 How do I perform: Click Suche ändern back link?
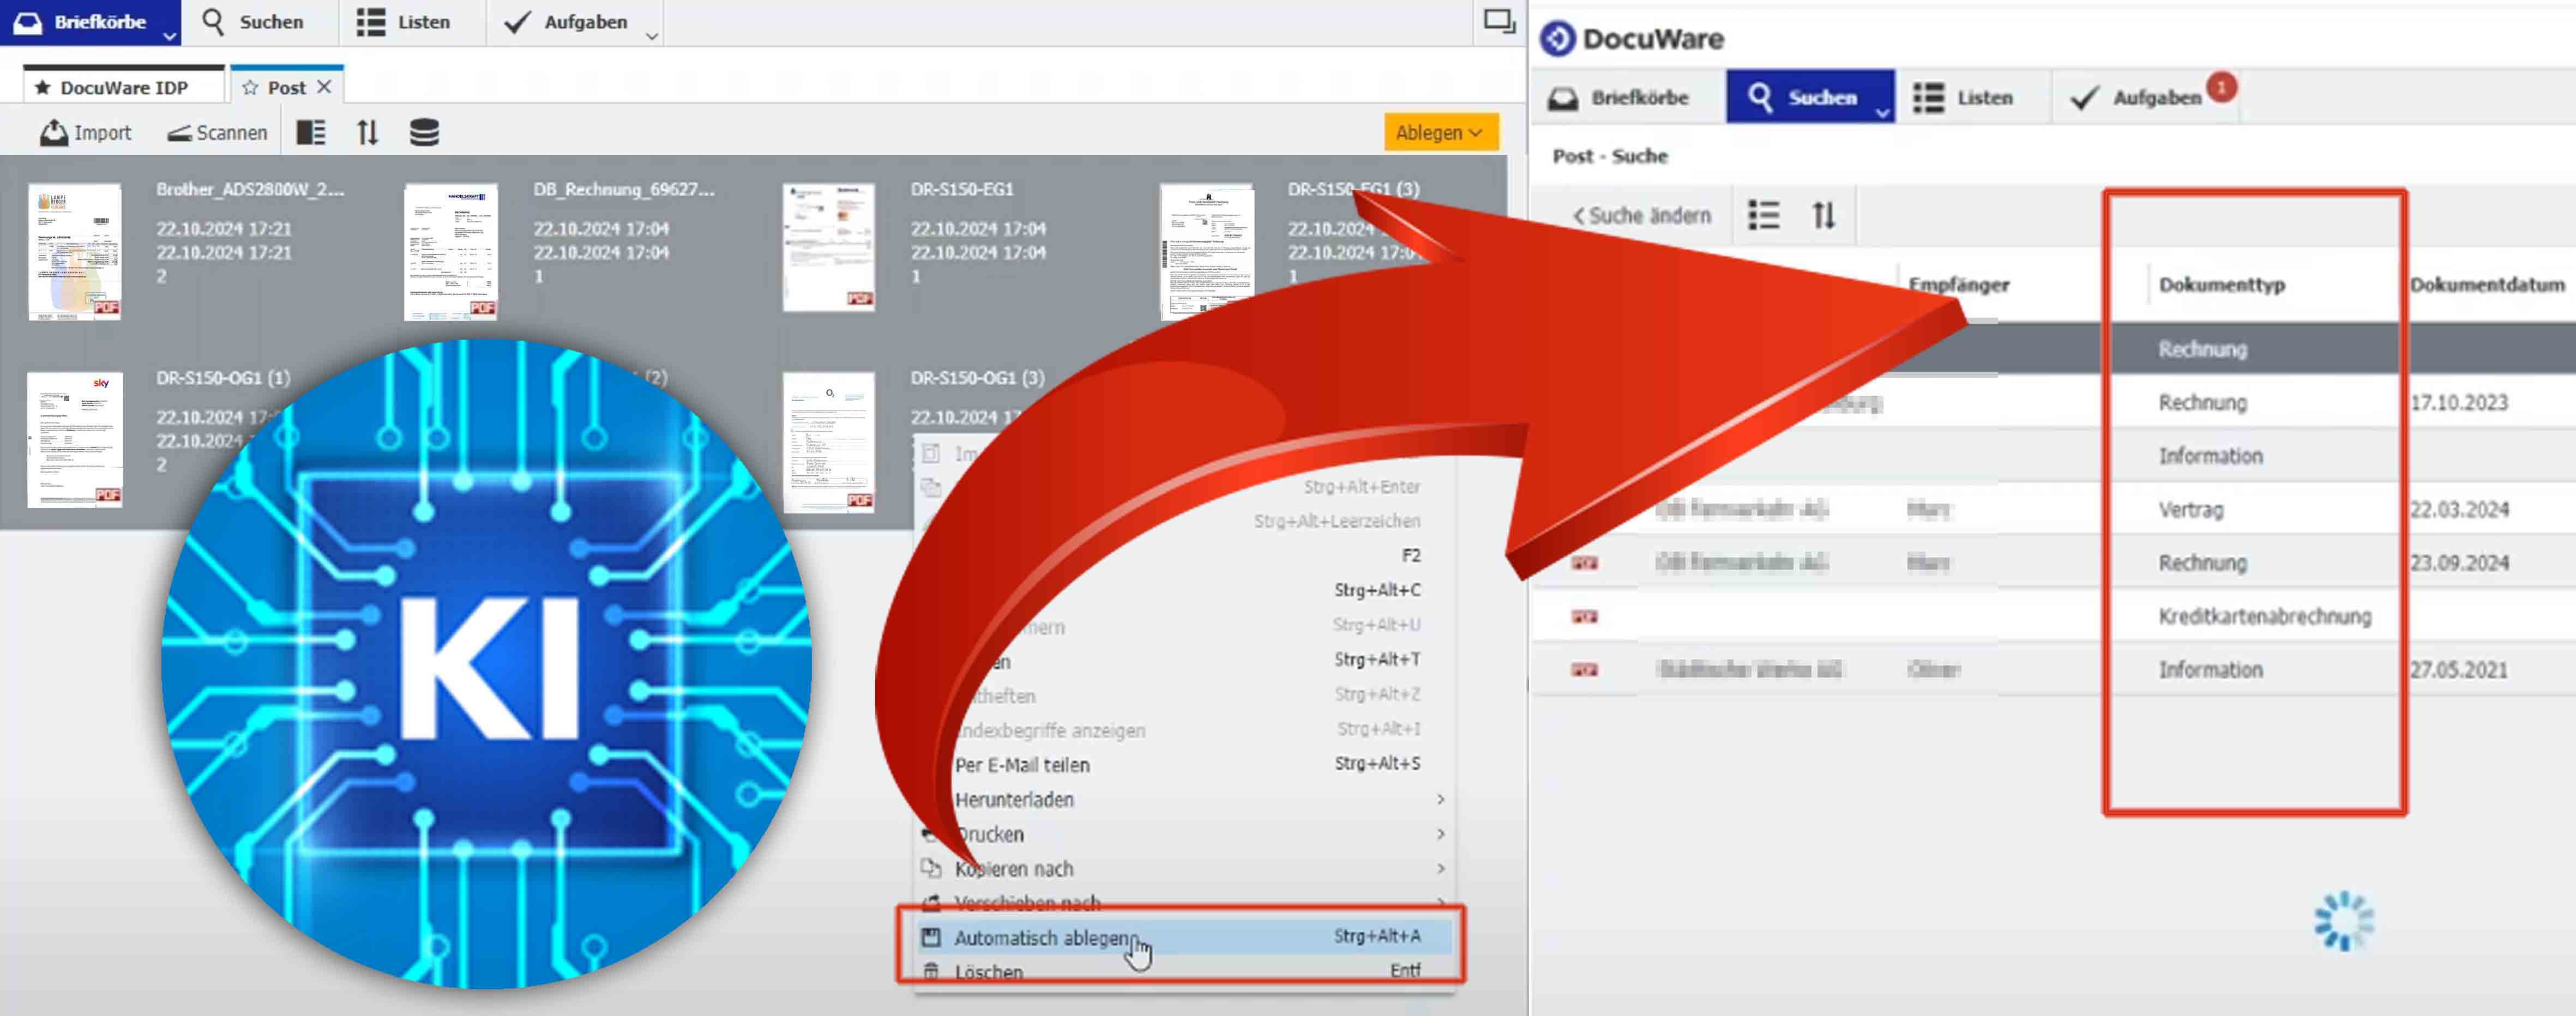point(1641,215)
